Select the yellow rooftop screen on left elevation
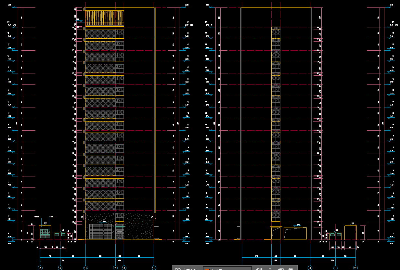This screenshot has height=270, width=400. [104, 18]
